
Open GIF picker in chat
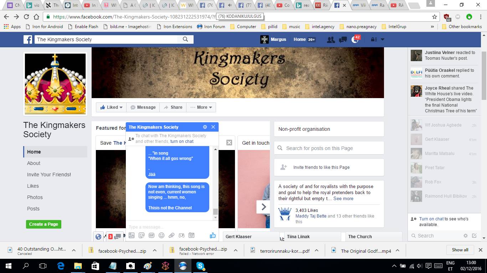152,235
